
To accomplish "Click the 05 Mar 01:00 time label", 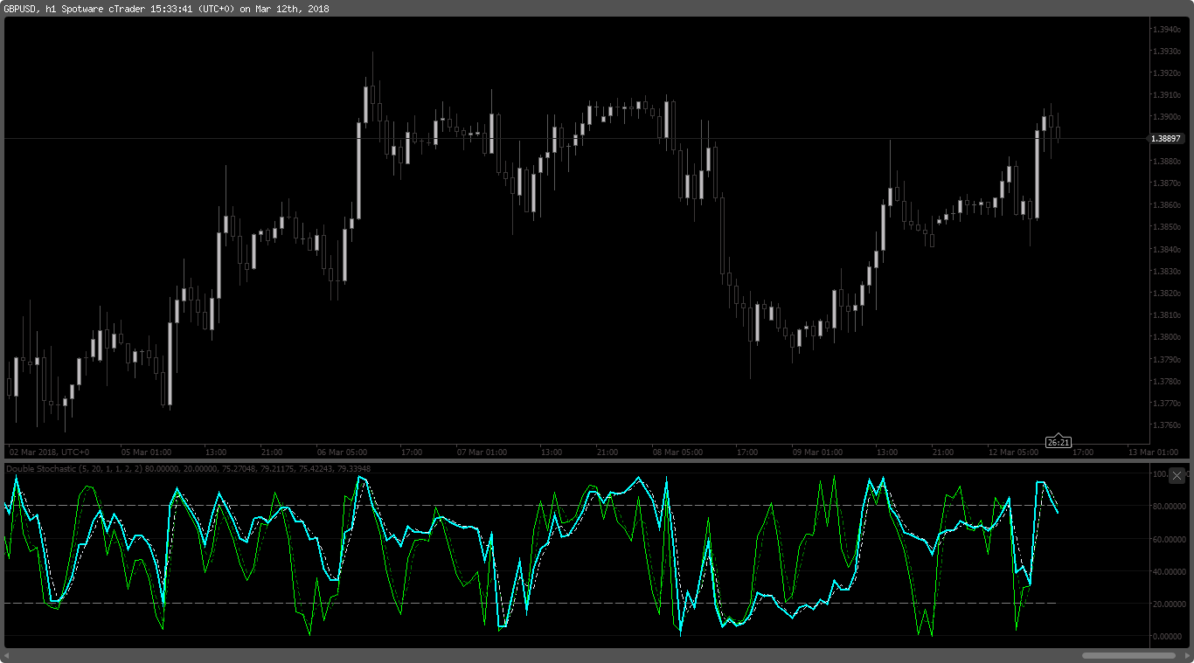I will pos(147,452).
